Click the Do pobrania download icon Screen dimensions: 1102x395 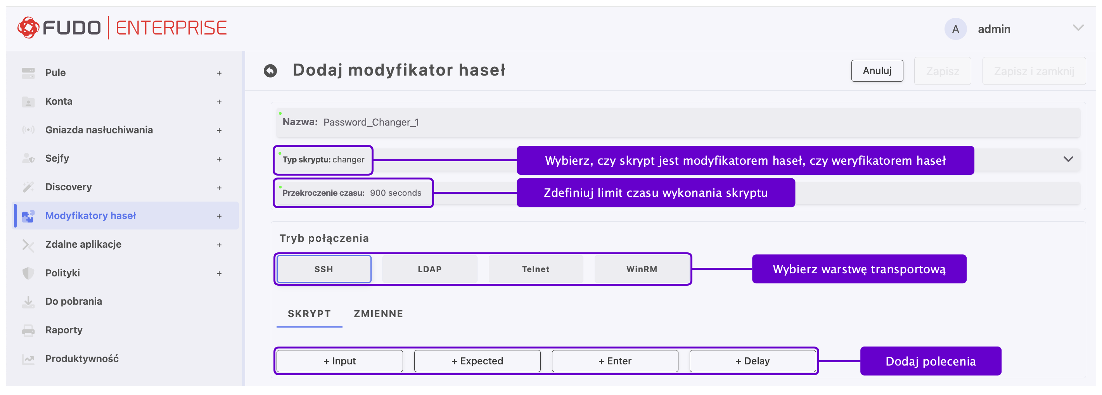point(28,302)
